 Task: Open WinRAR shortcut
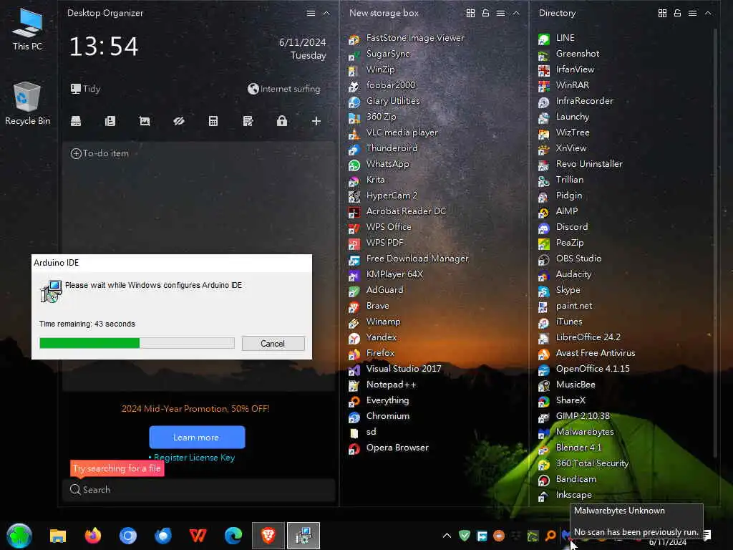(563, 86)
